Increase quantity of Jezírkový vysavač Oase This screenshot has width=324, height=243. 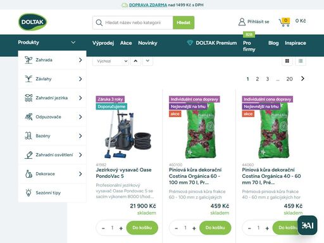pos(121,228)
